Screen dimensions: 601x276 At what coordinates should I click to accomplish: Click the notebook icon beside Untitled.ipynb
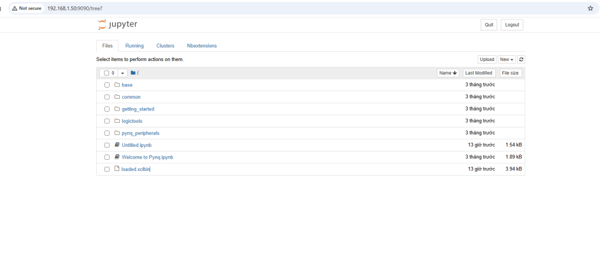coord(117,144)
